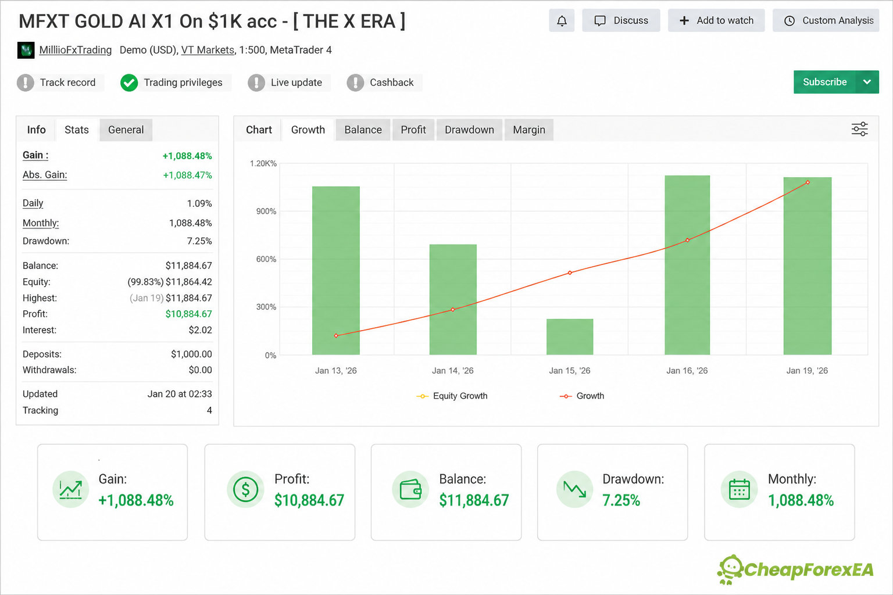The height and width of the screenshot is (595, 893).
Task: Open the Drawdown chart tab
Action: (x=469, y=130)
